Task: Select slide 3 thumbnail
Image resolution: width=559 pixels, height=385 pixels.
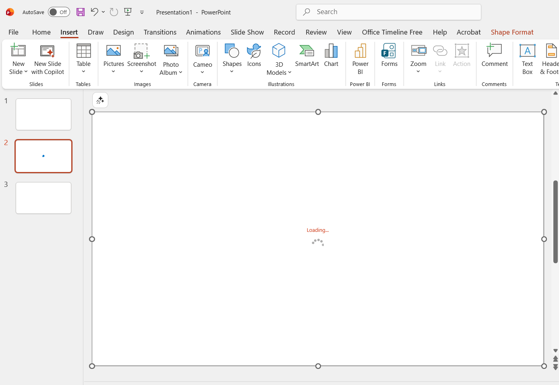Action: click(x=43, y=198)
